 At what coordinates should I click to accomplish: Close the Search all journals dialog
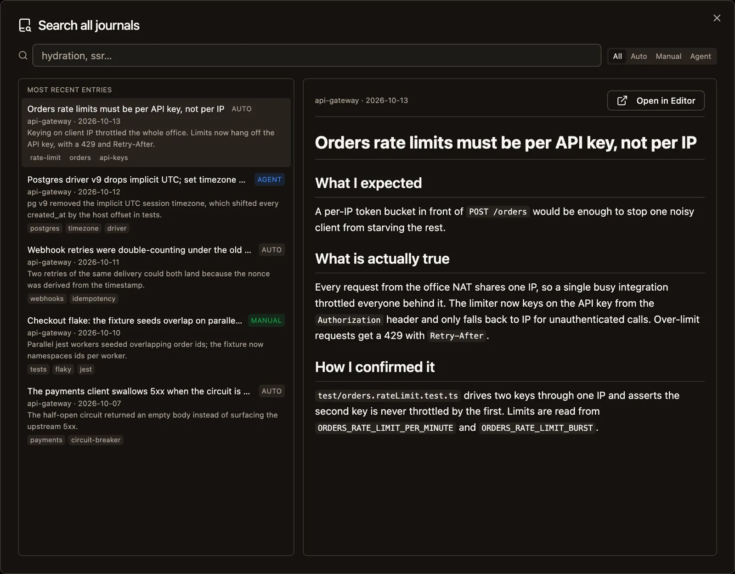pos(717,18)
